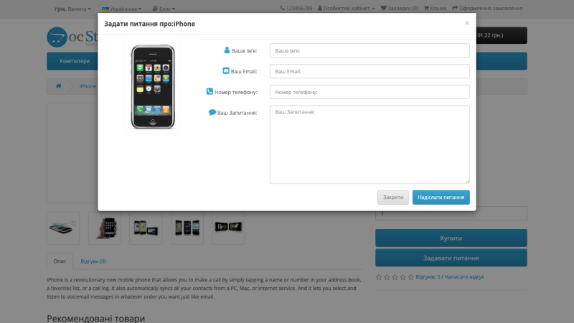Open the 'Валюта' currency dropdown

tap(72, 9)
